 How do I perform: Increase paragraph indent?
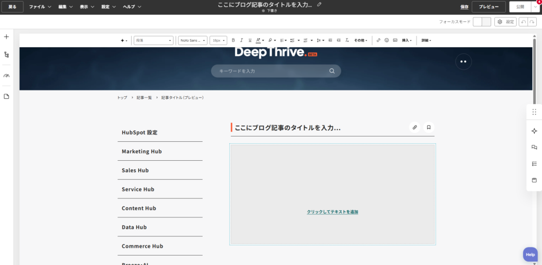point(339,40)
